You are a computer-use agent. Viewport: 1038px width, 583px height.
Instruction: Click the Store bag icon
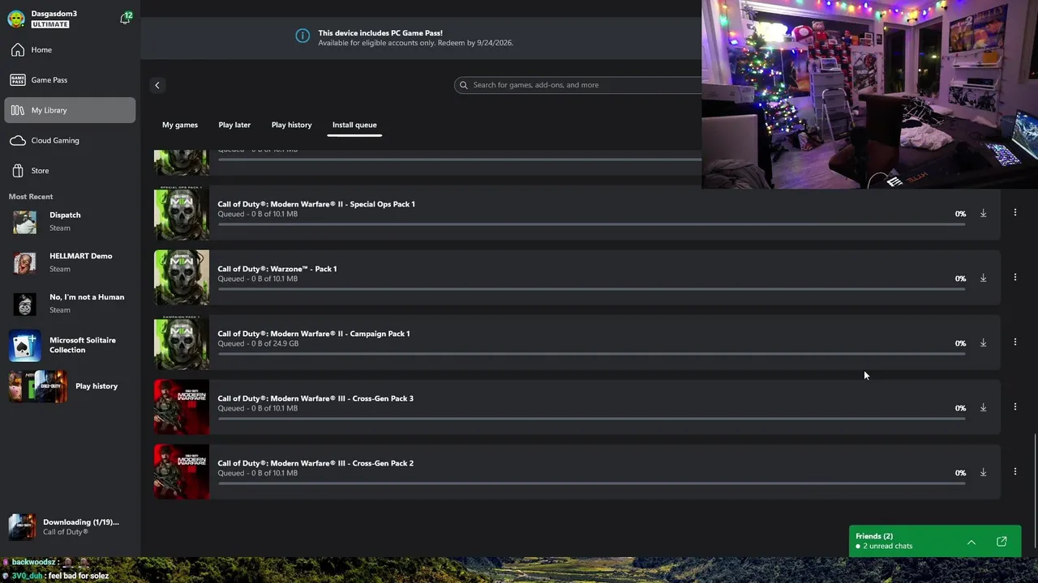coord(18,171)
